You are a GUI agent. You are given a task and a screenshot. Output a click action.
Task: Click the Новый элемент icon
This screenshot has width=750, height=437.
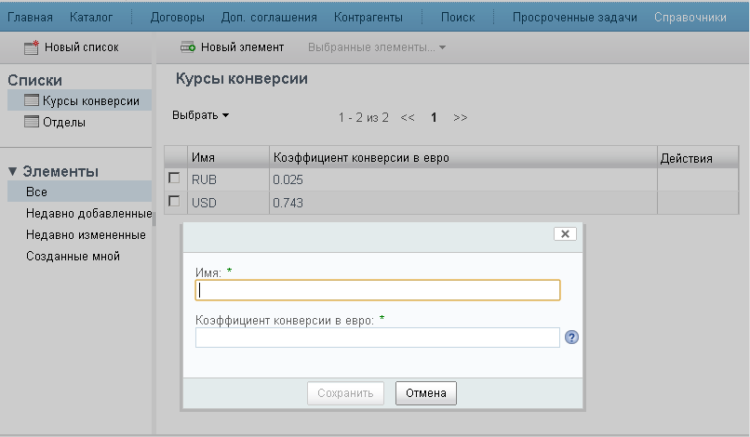(188, 46)
